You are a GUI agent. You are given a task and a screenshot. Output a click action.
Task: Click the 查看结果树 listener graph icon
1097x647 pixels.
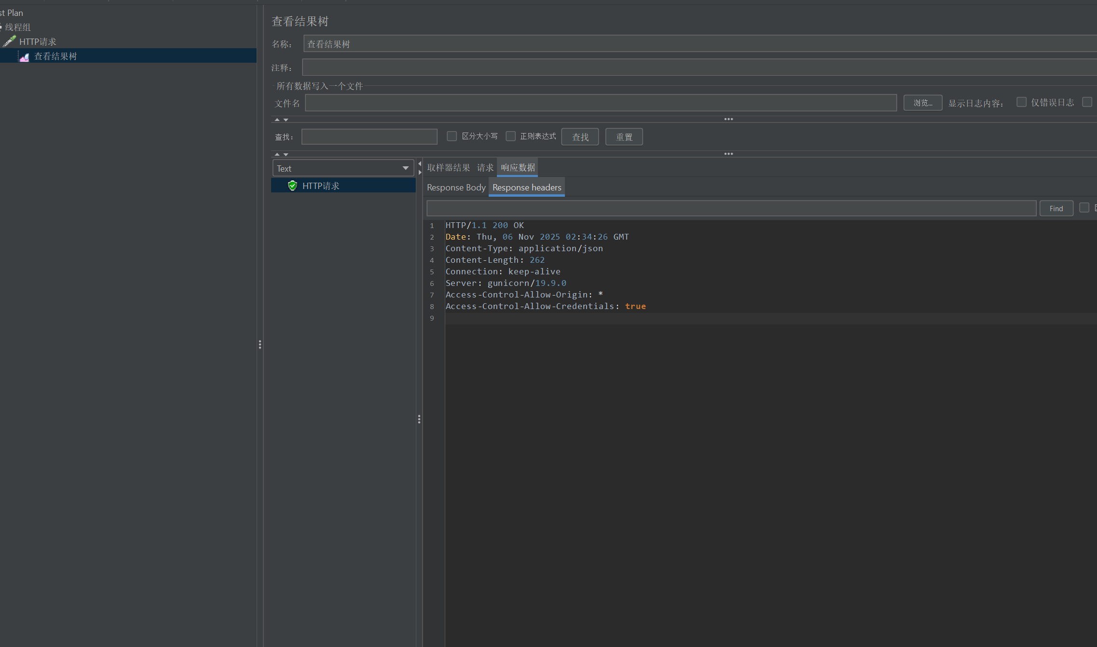tap(24, 57)
